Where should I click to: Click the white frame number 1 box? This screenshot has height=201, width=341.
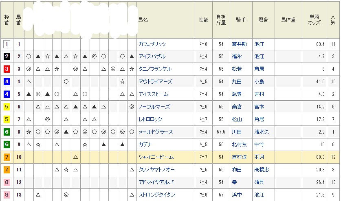click(7, 44)
